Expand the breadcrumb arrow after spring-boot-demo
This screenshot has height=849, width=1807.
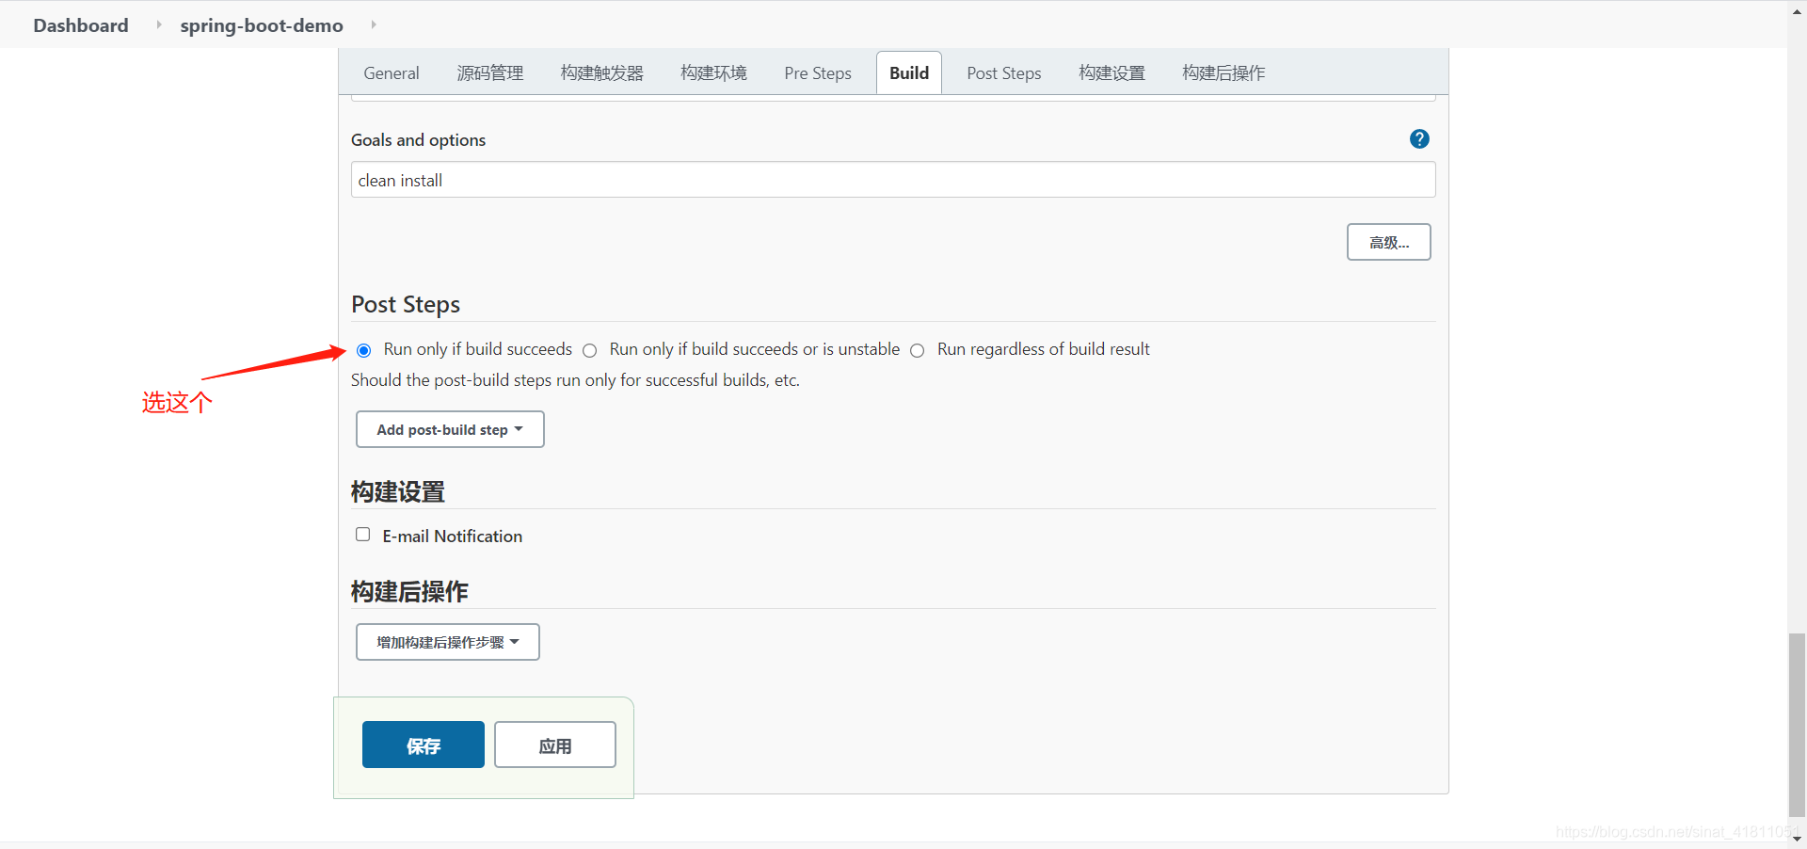[374, 24]
